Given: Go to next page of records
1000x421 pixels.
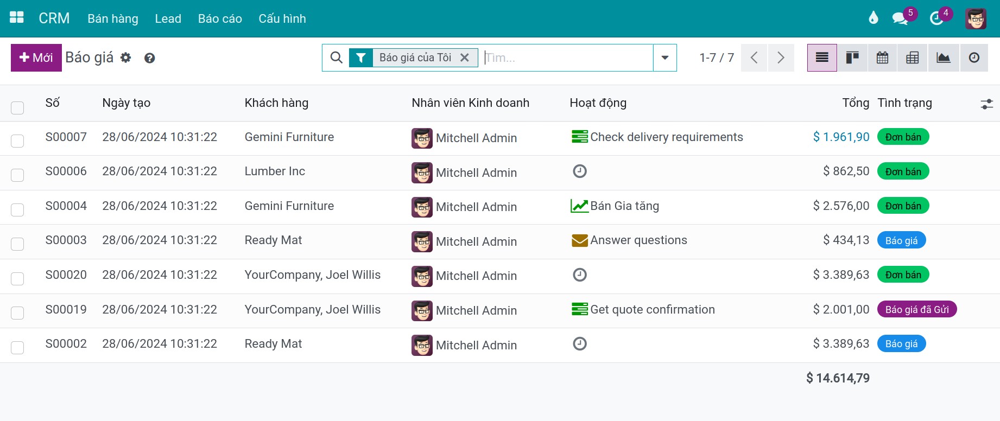Looking at the screenshot, I should 781,58.
